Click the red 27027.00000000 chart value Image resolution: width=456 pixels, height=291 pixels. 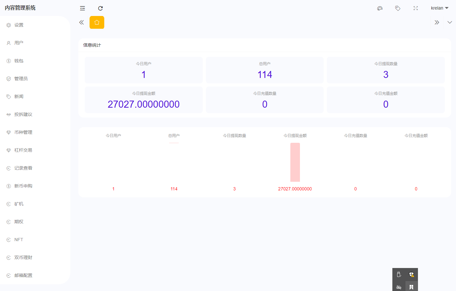tap(295, 189)
